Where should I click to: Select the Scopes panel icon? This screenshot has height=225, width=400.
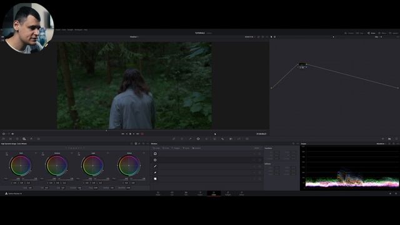pyautogui.click(x=389, y=139)
